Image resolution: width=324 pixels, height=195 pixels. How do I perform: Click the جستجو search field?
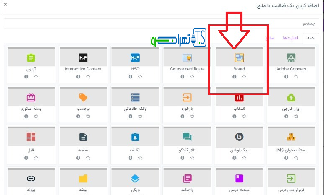(162, 23)
